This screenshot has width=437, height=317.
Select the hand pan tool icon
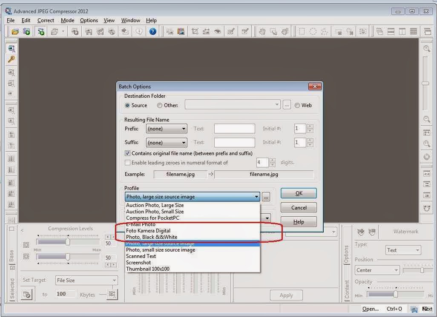(x=262, y=31)
